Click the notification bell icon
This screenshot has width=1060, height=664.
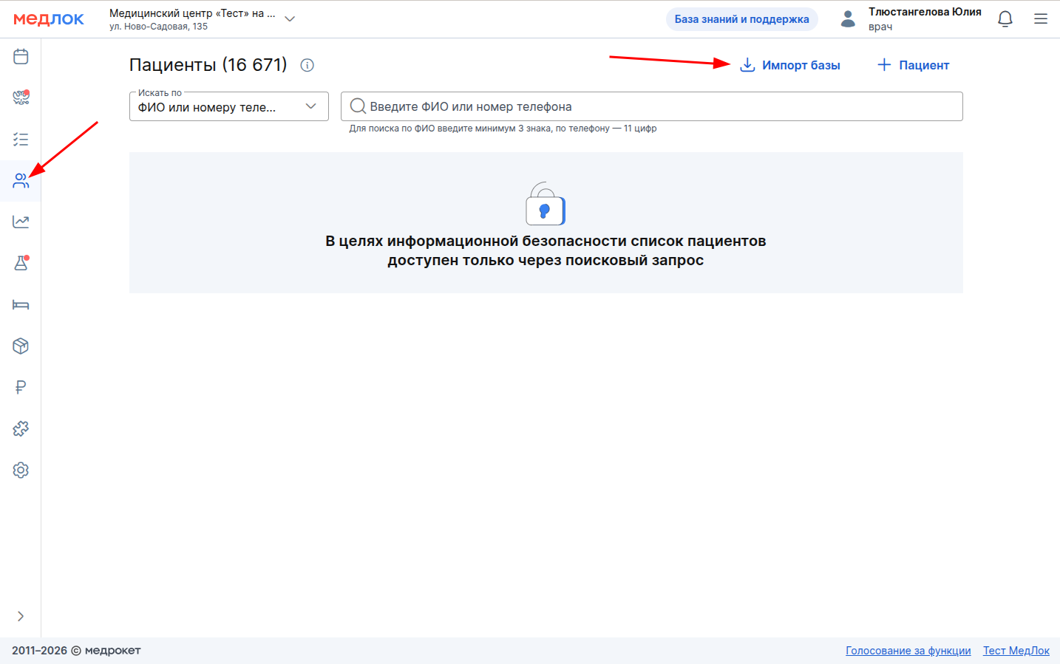pos(1005,19)
